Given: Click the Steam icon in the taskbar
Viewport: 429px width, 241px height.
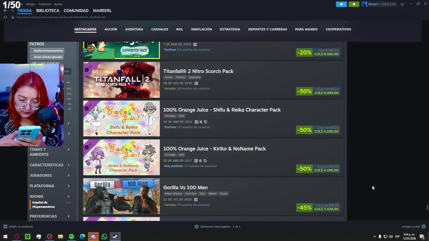Looking at the screenshot, I should tap(115, 237).
